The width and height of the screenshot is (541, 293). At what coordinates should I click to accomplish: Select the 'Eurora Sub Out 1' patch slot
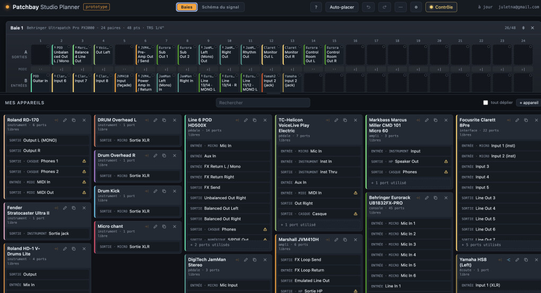click(x=167, y=55)
